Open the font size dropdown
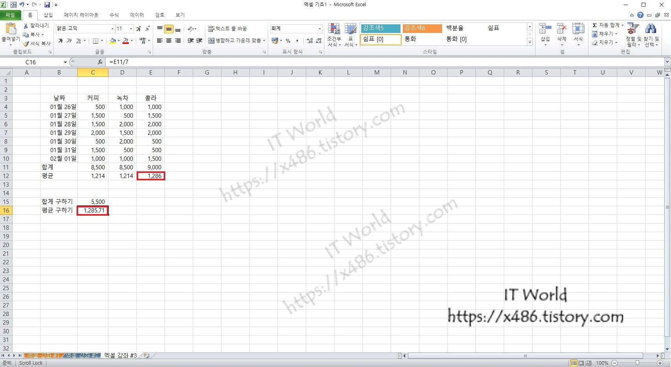671x367 pixels. pos(131,29)
